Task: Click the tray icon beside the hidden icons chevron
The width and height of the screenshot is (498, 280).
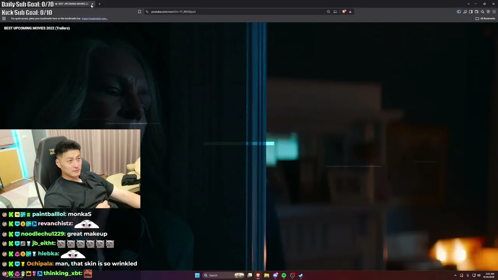Action: point(461,275)
